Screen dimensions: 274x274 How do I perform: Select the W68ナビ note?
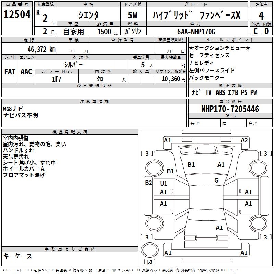(13, 109)
